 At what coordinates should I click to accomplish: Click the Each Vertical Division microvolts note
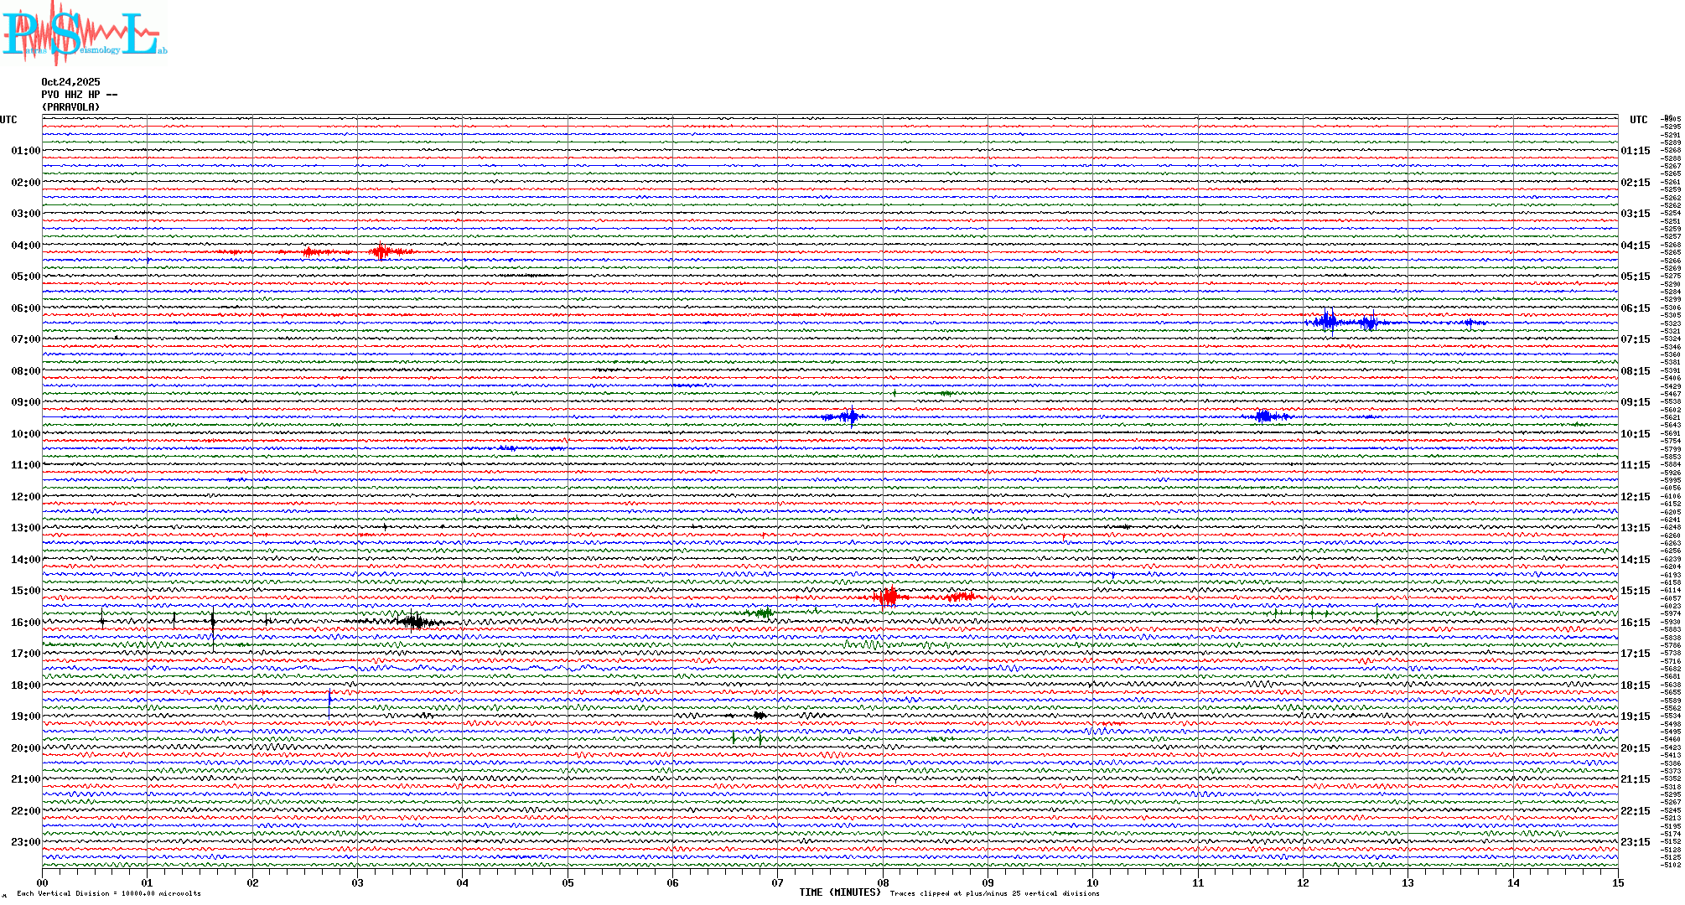point(109,893)
